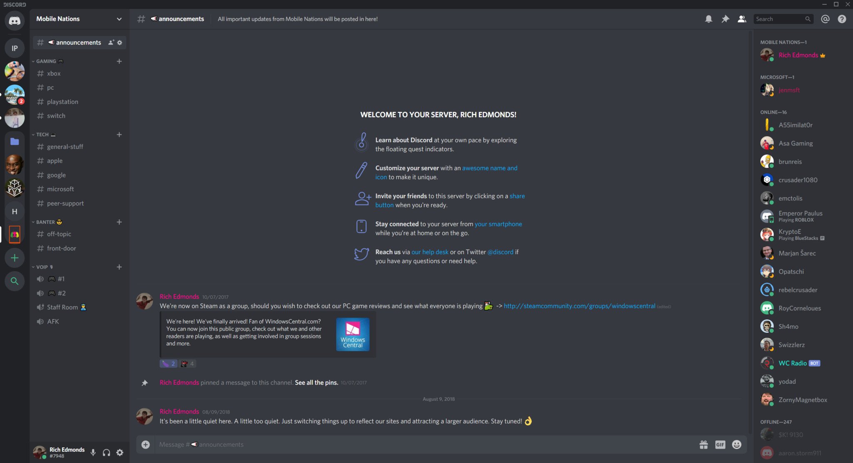Toggle mute on voice channel #1
The width and height of the screenshot is (853, 463).
(40, 279)
